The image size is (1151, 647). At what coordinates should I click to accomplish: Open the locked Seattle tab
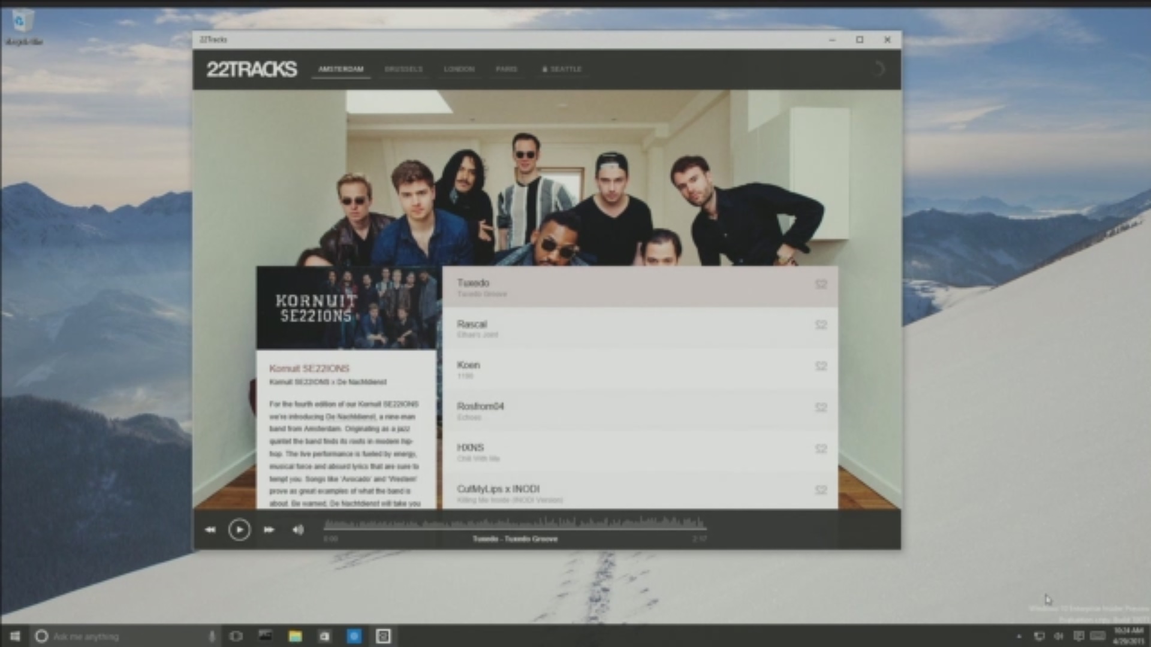(562, 69)
